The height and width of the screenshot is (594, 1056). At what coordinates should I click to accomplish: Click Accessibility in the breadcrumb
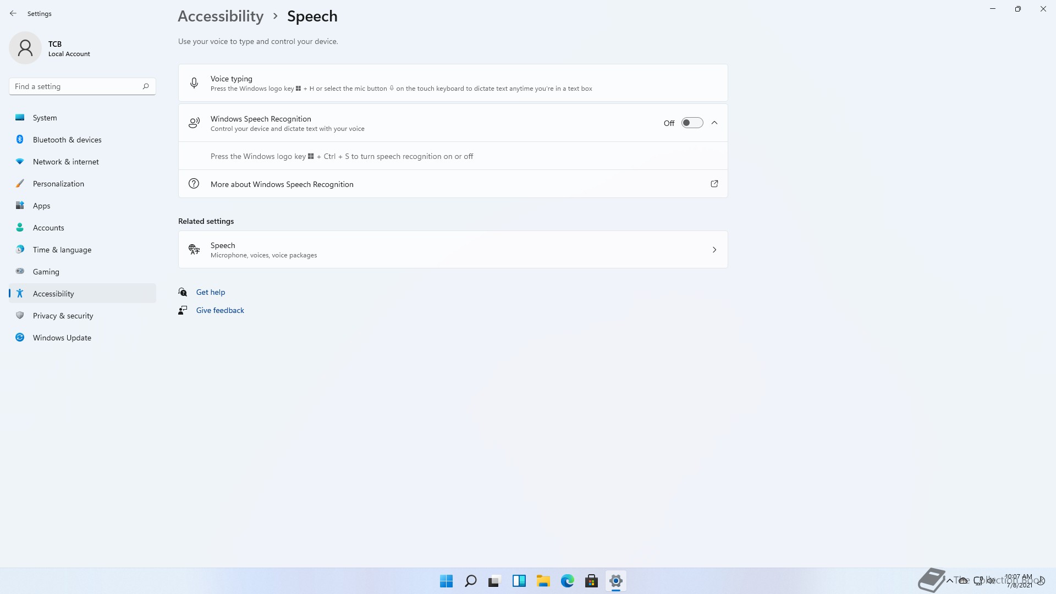(221, 16)
